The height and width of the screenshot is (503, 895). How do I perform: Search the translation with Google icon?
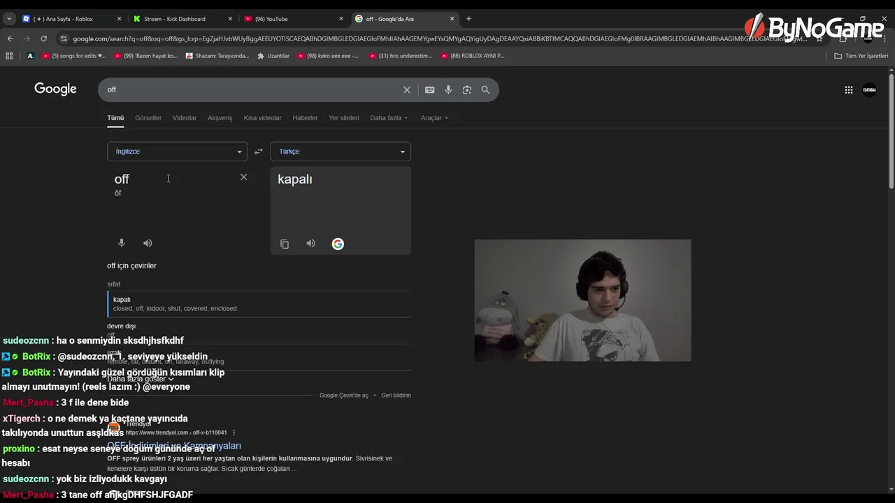click(x=338, y=244)
